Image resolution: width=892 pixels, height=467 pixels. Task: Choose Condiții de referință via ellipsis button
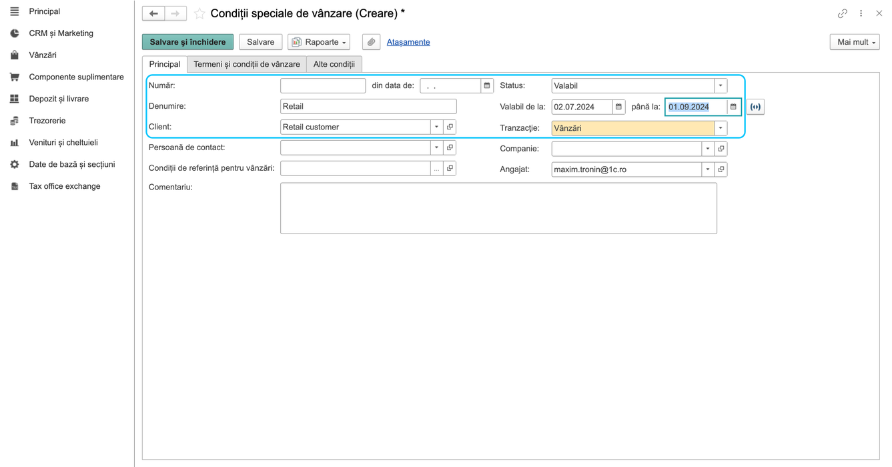(x=437, y=169)
